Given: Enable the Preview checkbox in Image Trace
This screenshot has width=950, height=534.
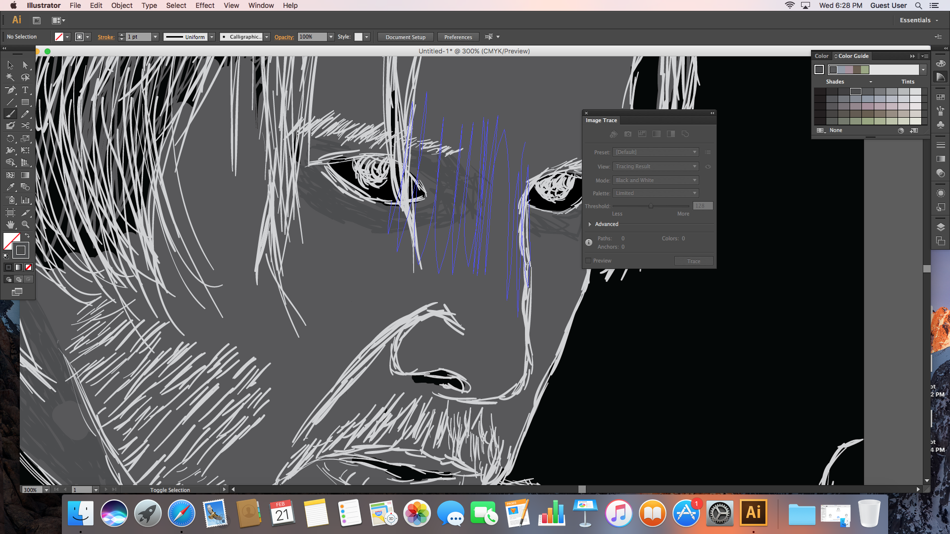Looking at the screenshot, I should coord(588,260).
